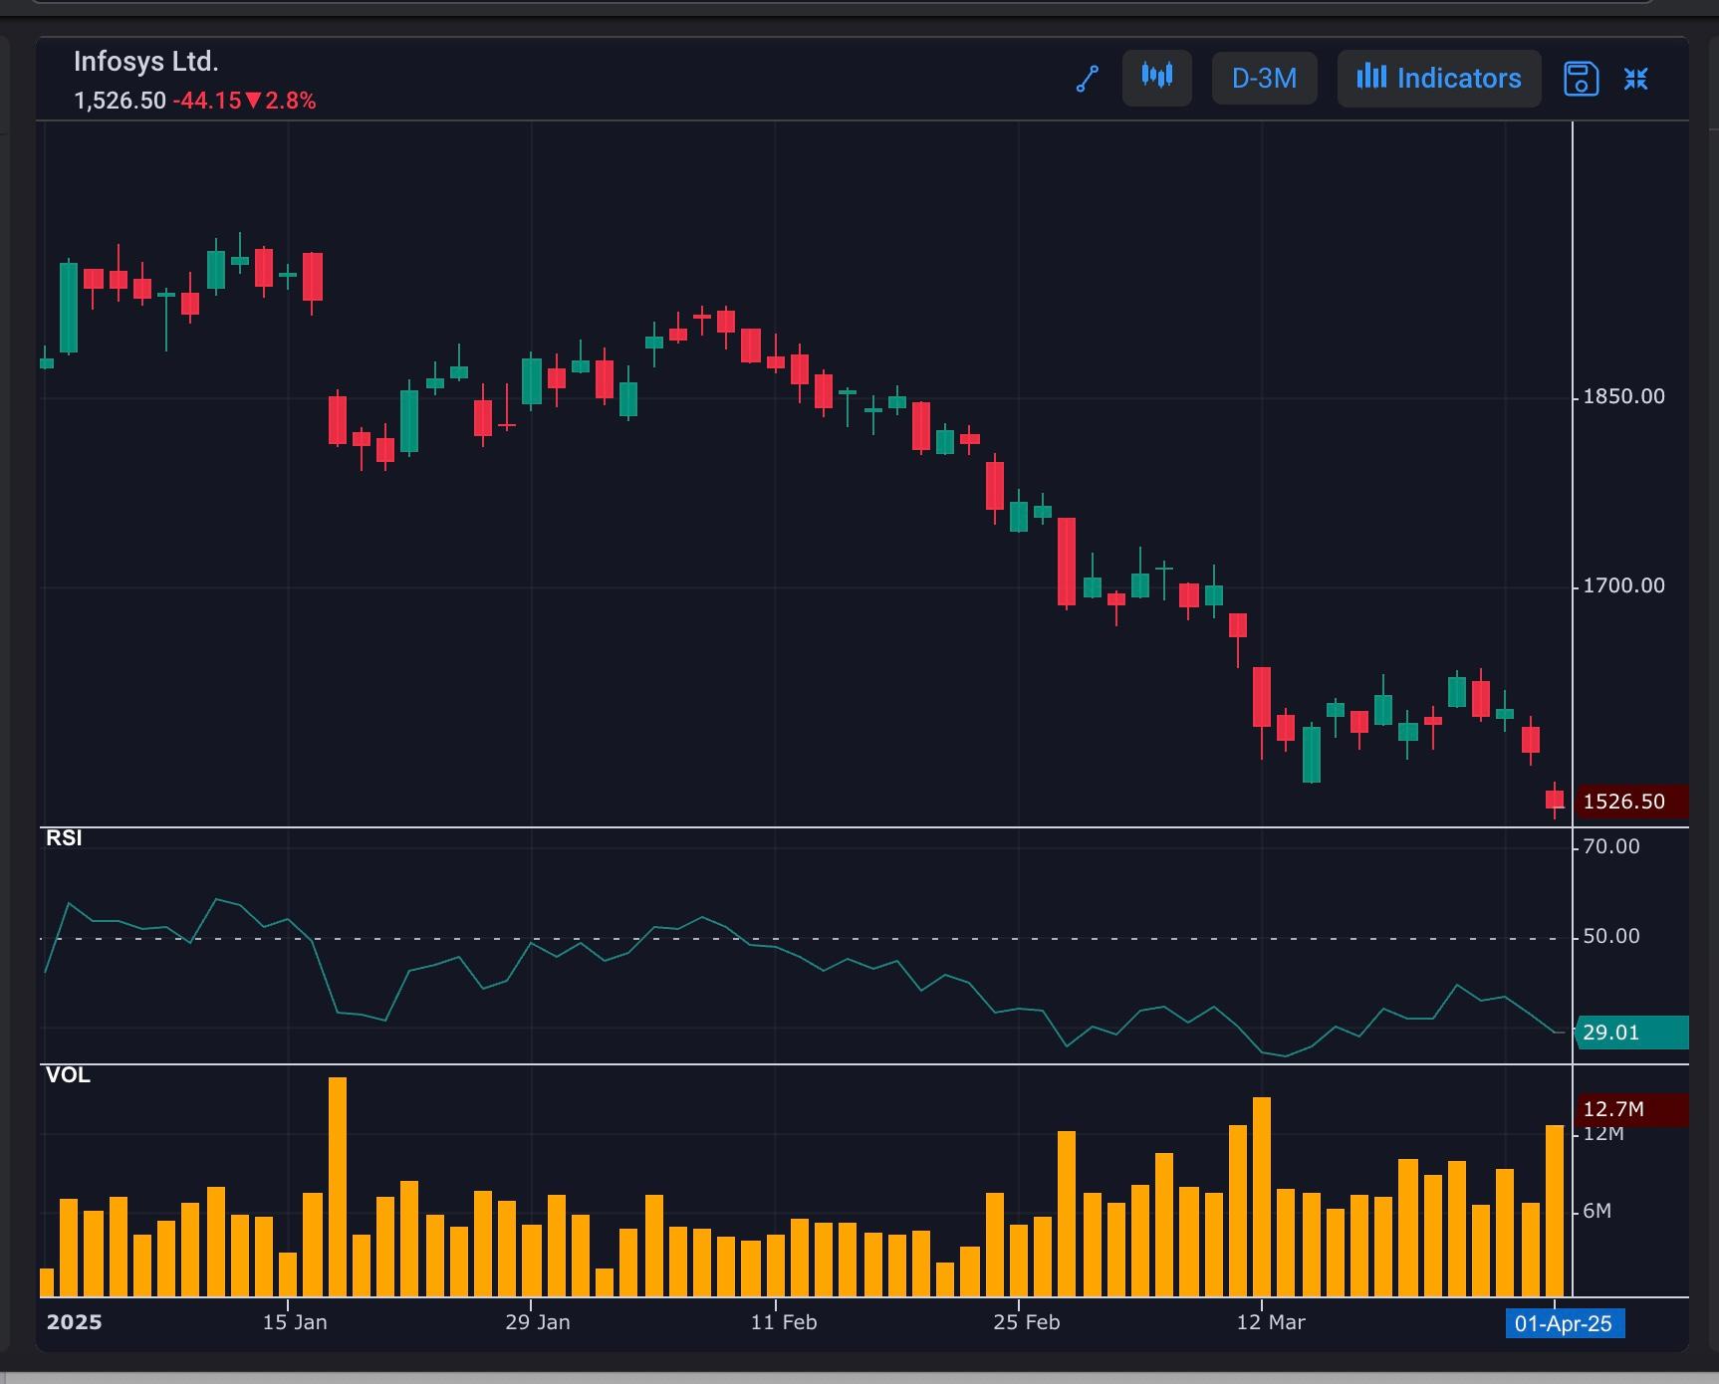1719x1384 pixels.
Task: Click the highlighted 01-Apr-25 date marker
Action: pyautogui.click(x=1564, y=1323)
